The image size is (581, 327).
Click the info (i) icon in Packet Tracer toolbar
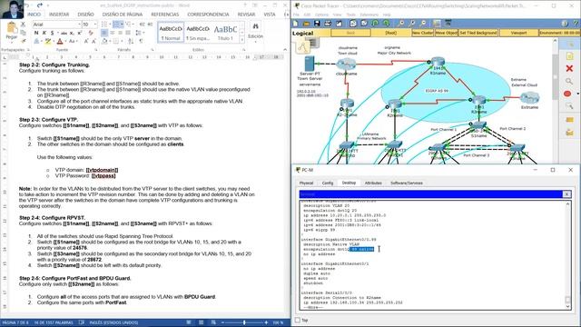(565, 24)
